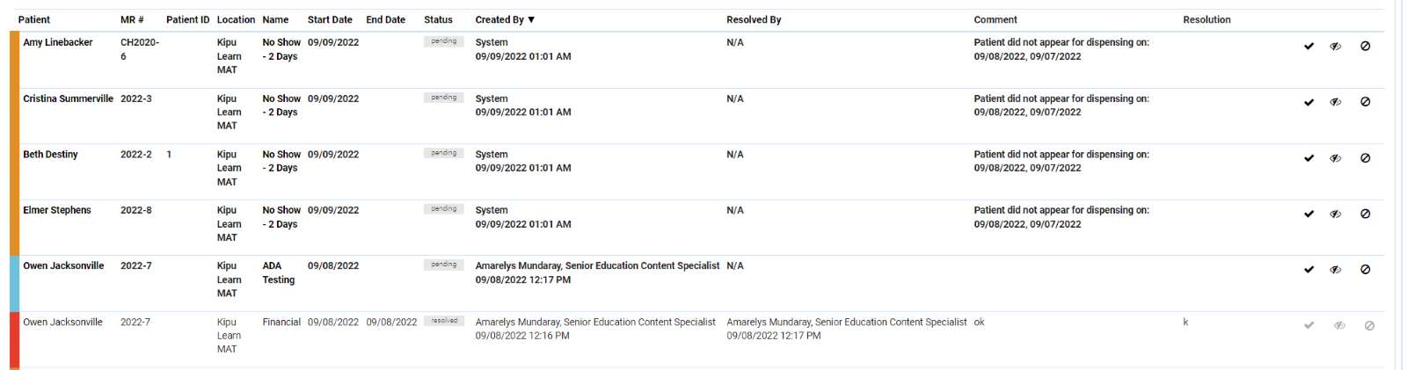
Task: Toggle the crossed-eye icon for Amy Linebacker
Action: 1335,47
